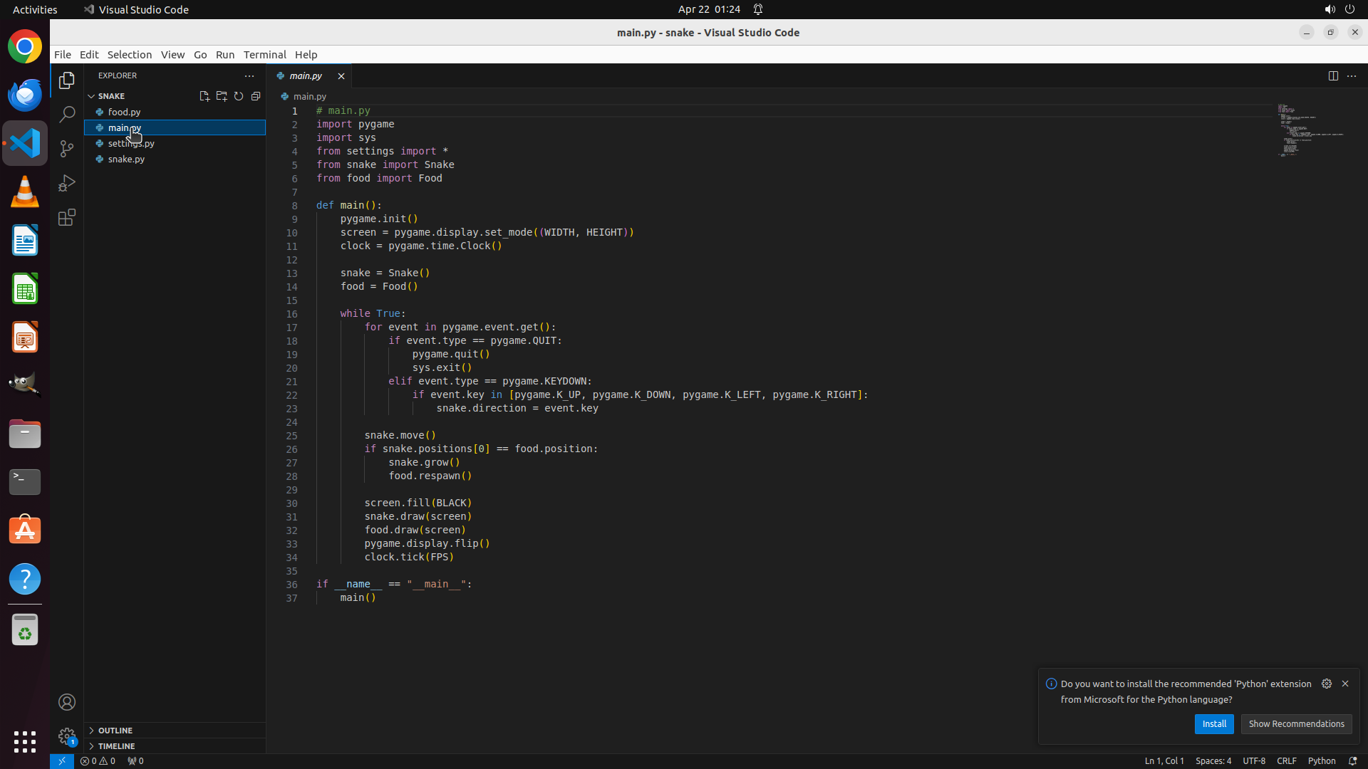1368x769 pixels.
Task: Click the New File icon in Explorer
Action: coord(204,96)
